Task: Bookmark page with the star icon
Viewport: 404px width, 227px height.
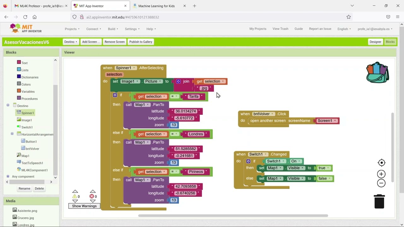Action: click(x=348, y=17)
